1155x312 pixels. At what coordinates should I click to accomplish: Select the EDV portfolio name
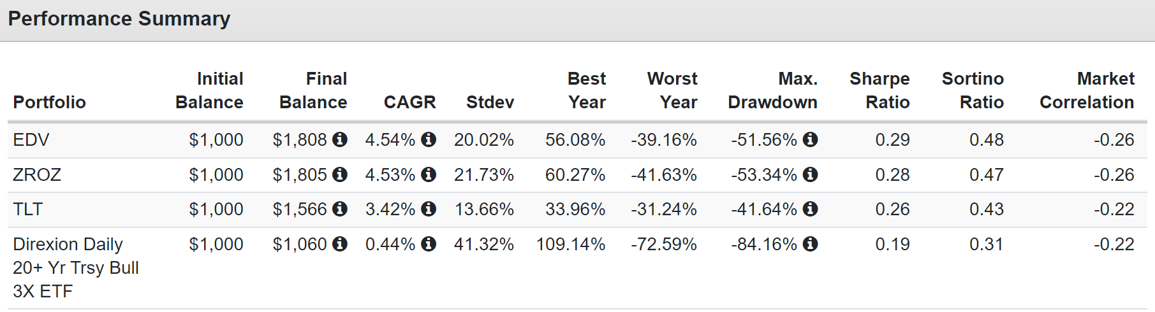[x=31, y=139]
